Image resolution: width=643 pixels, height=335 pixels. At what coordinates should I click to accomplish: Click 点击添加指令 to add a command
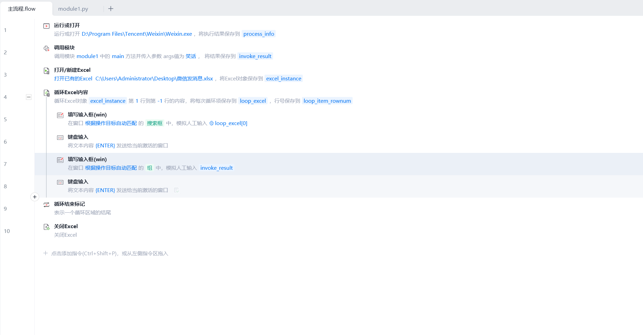106,254
